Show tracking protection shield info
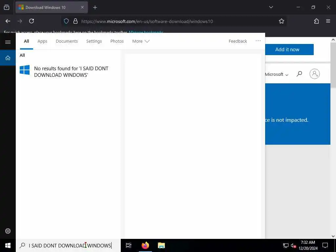The image size is (336, 252). [66, 21]
